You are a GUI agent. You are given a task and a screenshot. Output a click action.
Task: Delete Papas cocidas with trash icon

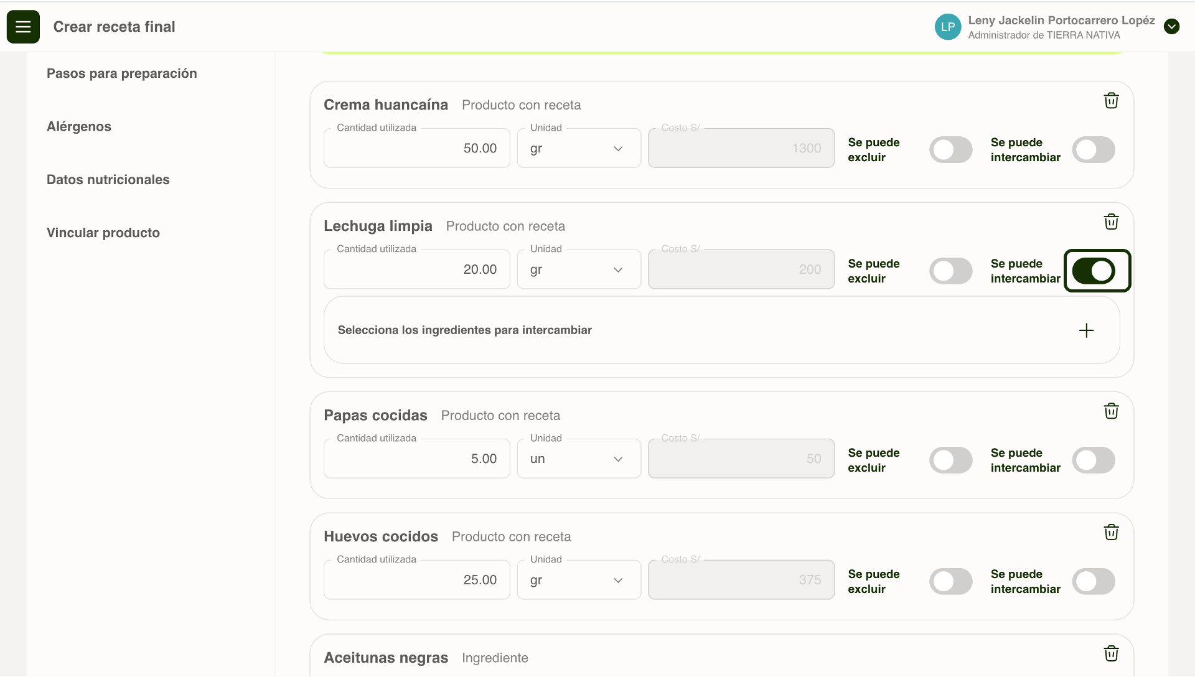click(x=1111, y=411)
